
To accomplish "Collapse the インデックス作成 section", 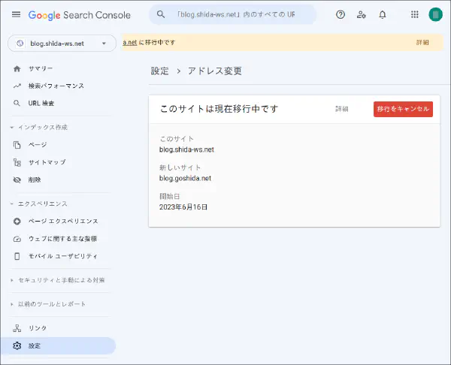I will (12, 128).
